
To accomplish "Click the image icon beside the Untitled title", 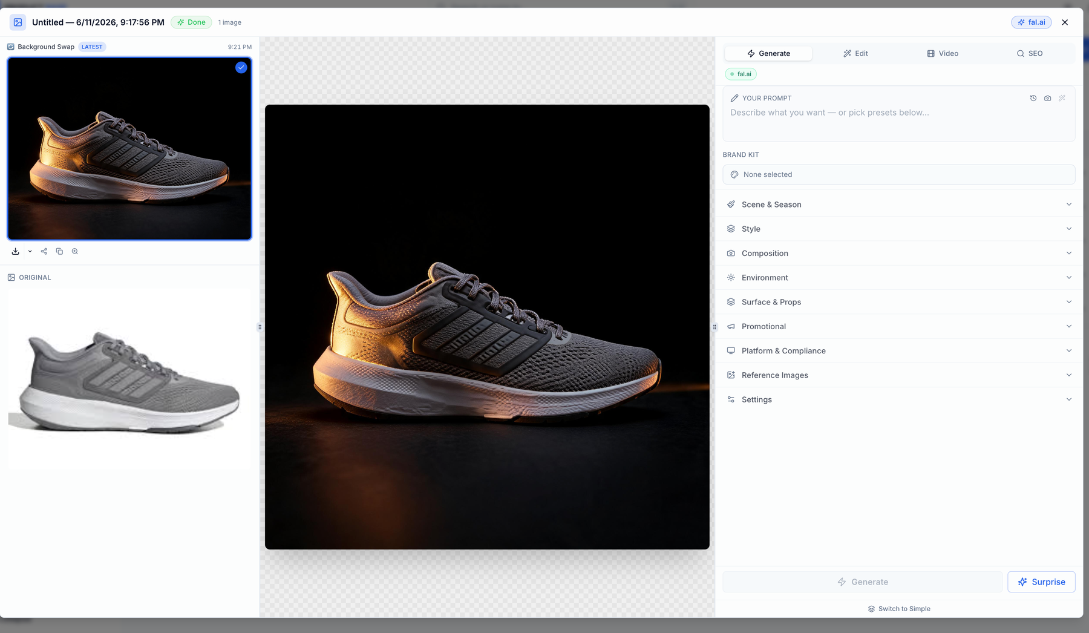I will [18, 22].
